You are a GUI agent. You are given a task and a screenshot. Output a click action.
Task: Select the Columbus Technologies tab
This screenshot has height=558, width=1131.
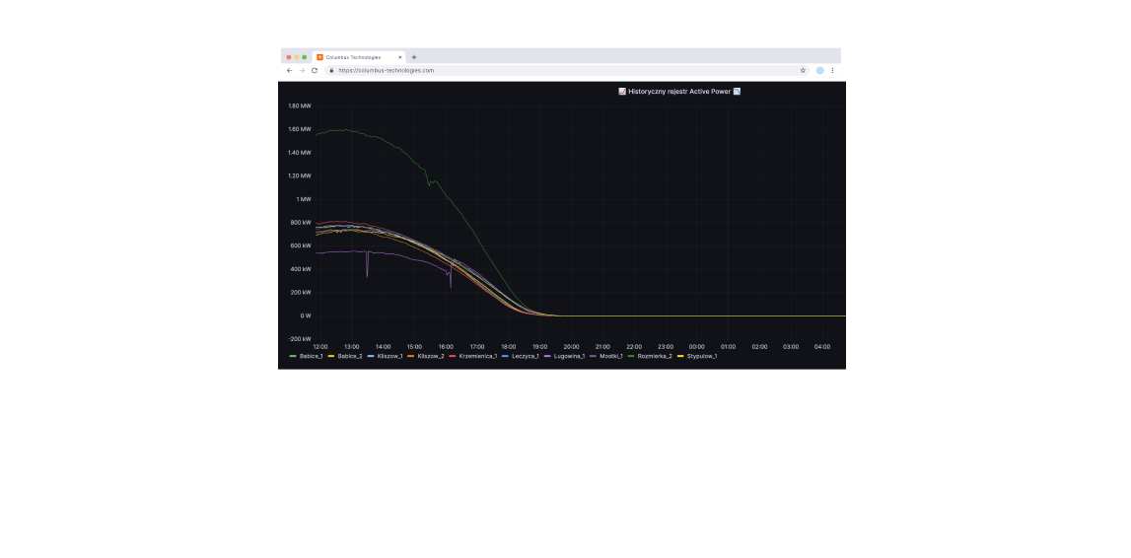coord(355,57)
